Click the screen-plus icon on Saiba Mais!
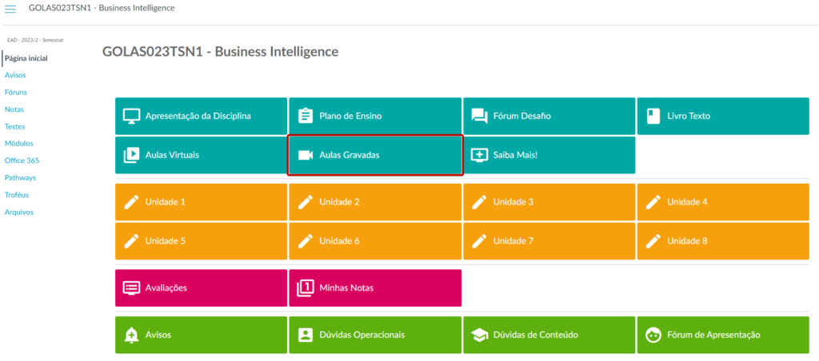 479,155
